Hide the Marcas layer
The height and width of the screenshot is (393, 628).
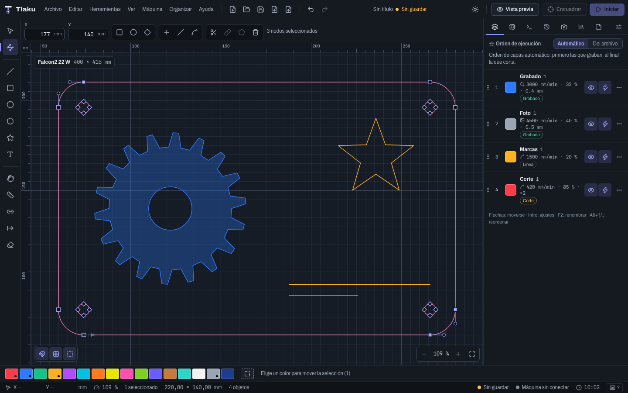(591, 157)
